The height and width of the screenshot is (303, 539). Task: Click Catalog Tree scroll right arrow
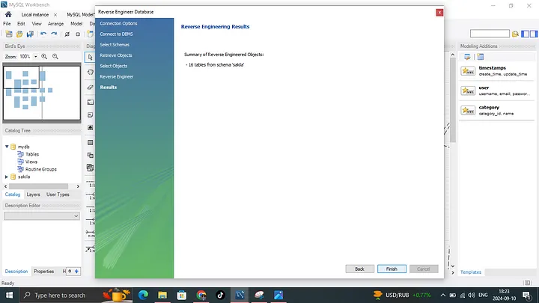[78, 186]
